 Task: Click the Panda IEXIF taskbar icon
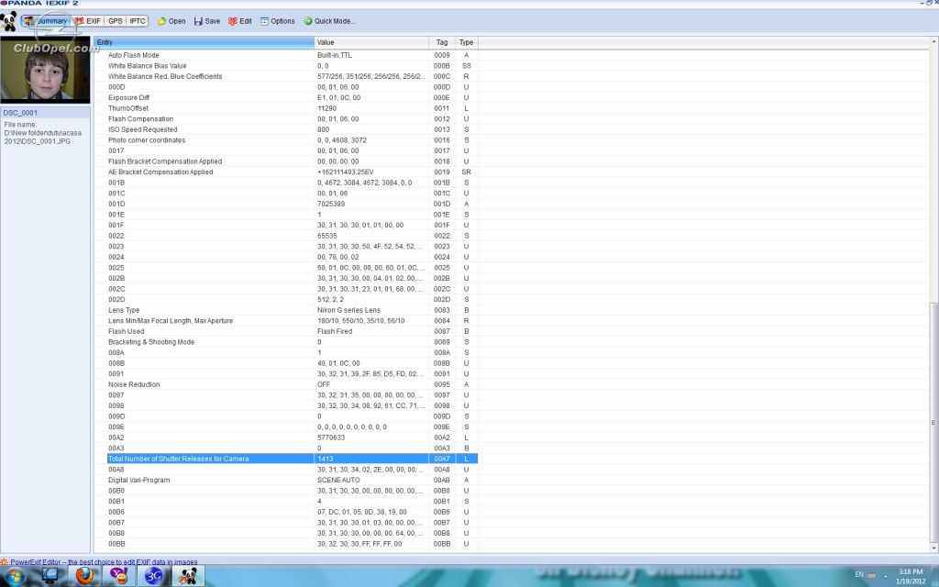(x=188, y=576)
